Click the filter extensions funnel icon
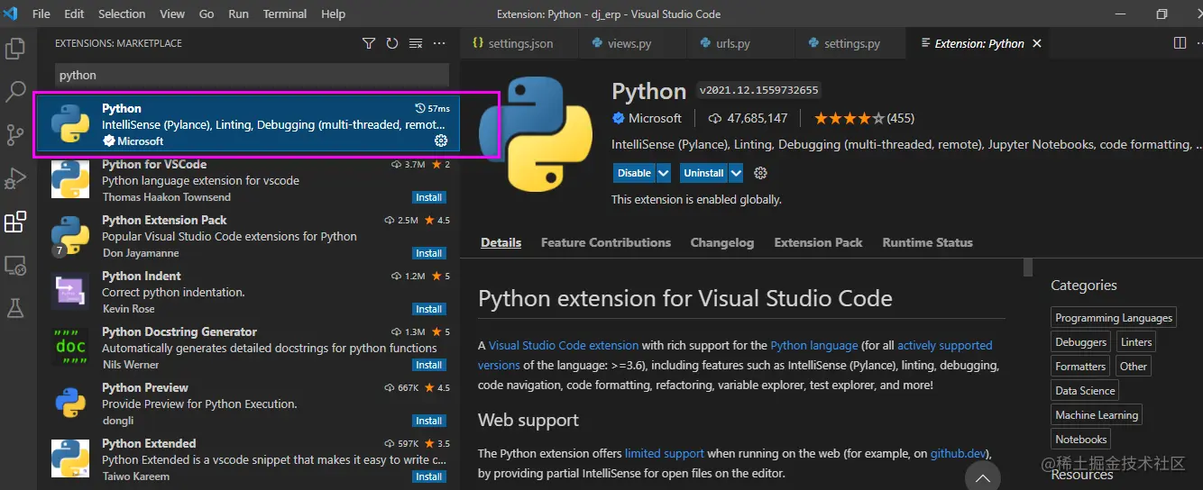This screenshot has height=490, width=1203. point(369,43)
